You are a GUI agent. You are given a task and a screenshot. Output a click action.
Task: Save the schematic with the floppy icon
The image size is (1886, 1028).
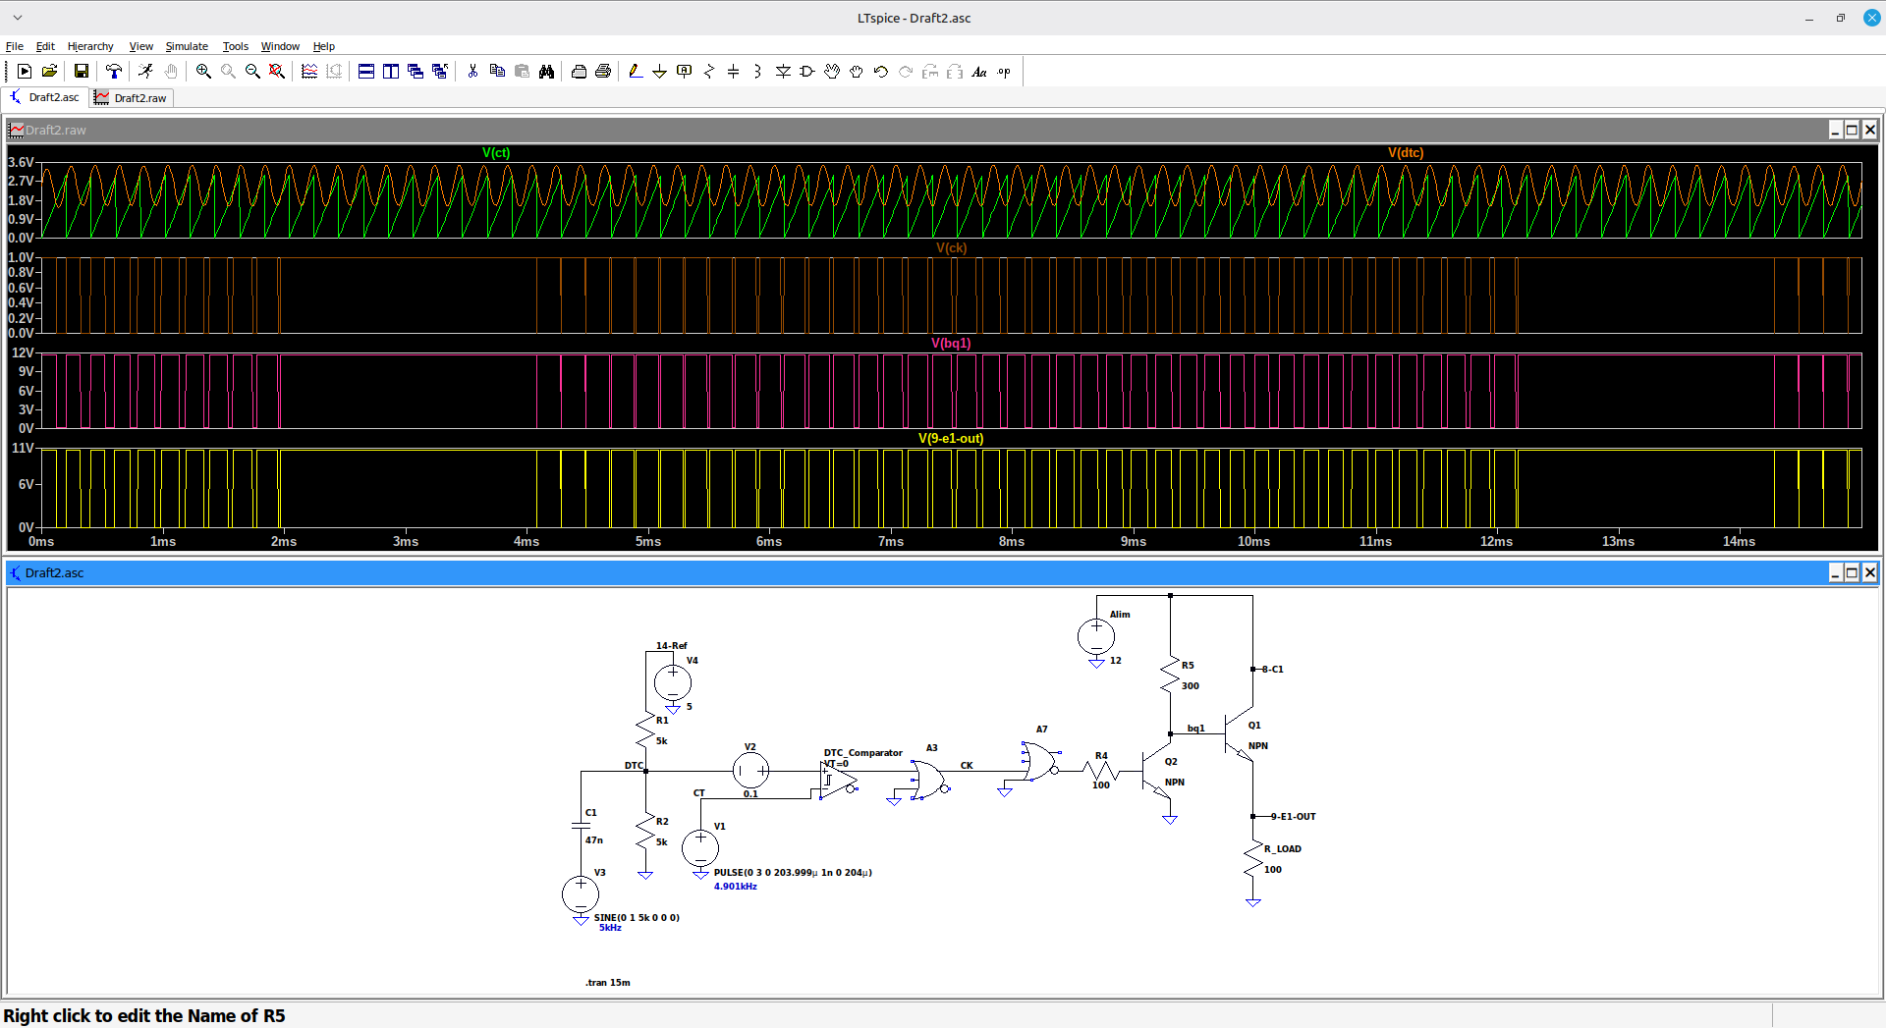82,72
